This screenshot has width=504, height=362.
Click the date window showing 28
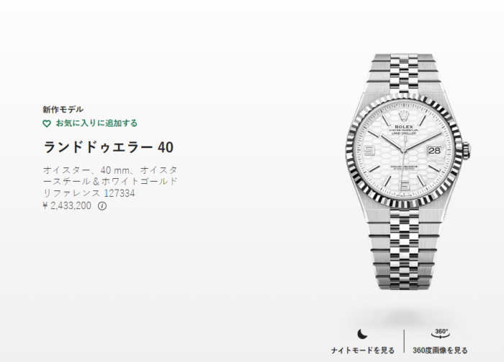434,151
